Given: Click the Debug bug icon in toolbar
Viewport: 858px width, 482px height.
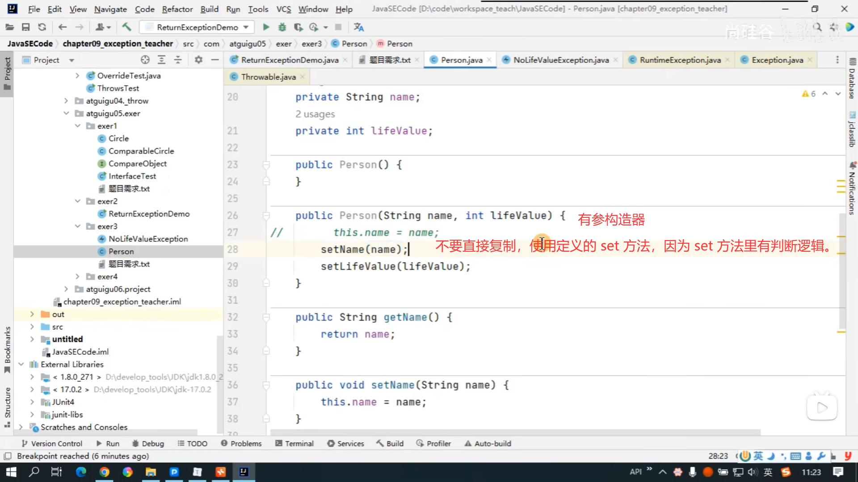Looking at the screenshot, I should [x=282, y=27].
